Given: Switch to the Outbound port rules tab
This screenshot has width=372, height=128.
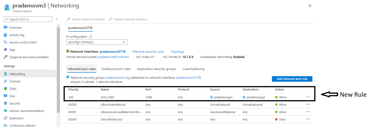Looking at the screenshot, I should click(116, 69).
